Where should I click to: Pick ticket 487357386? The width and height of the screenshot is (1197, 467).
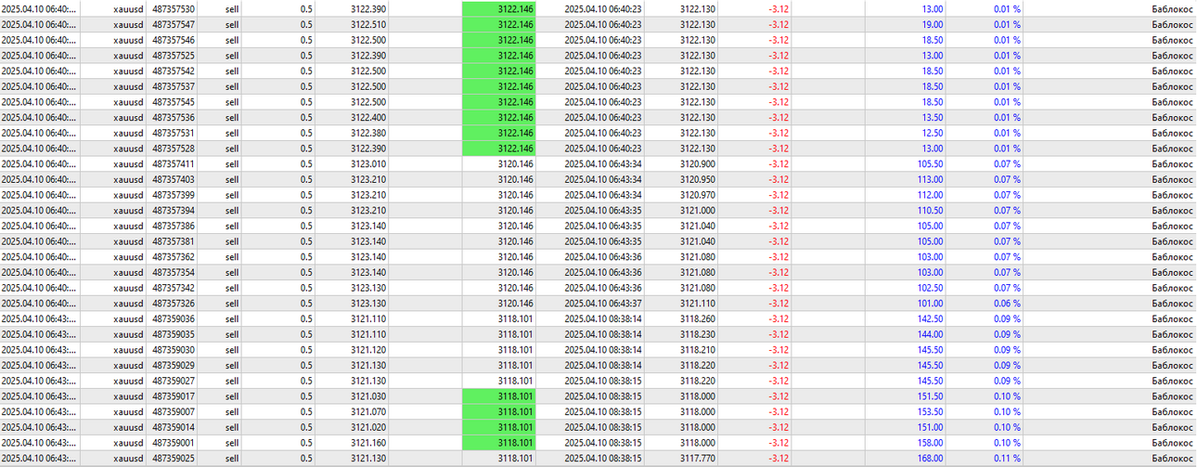[174, 226]
